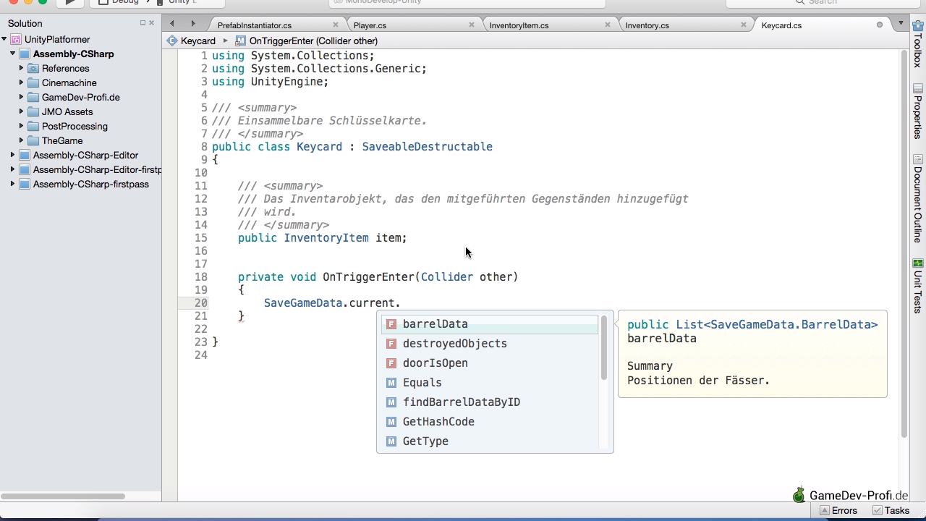Open the Unit Tests side panel

point(918,287)
